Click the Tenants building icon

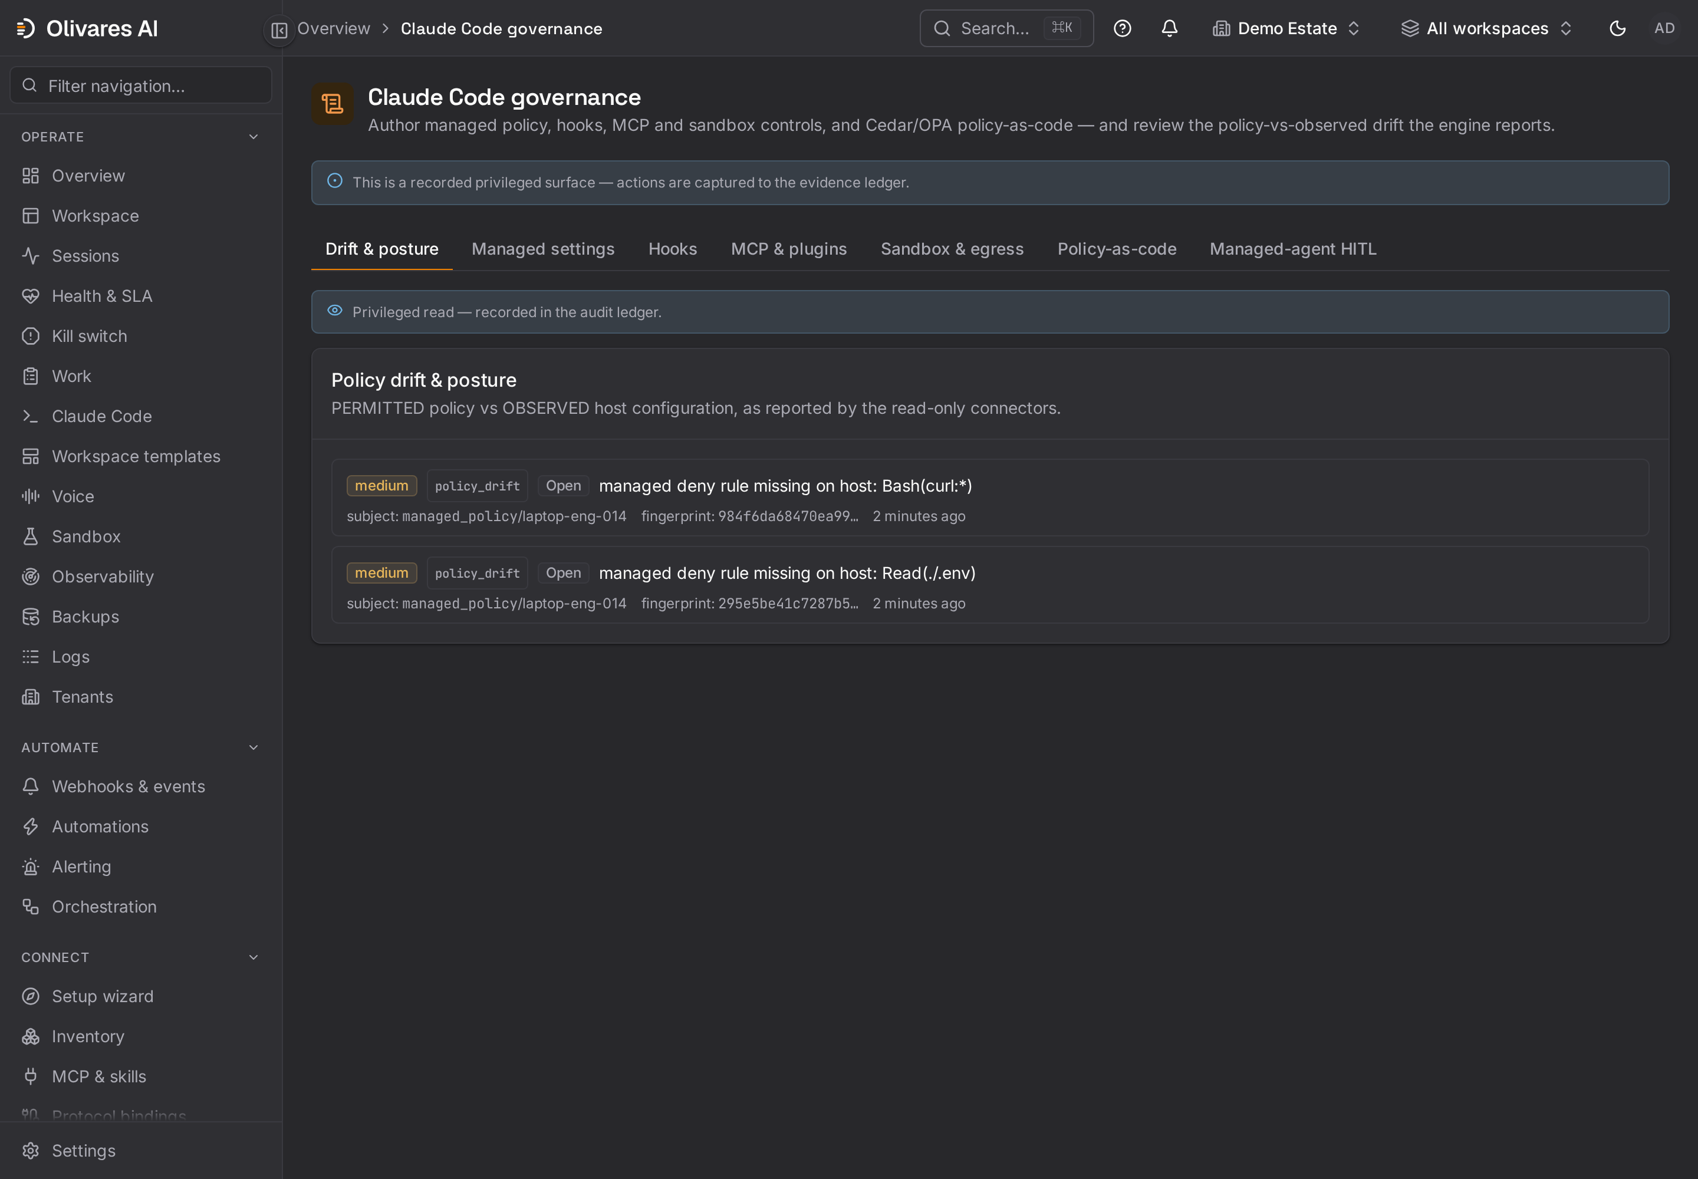30,697
